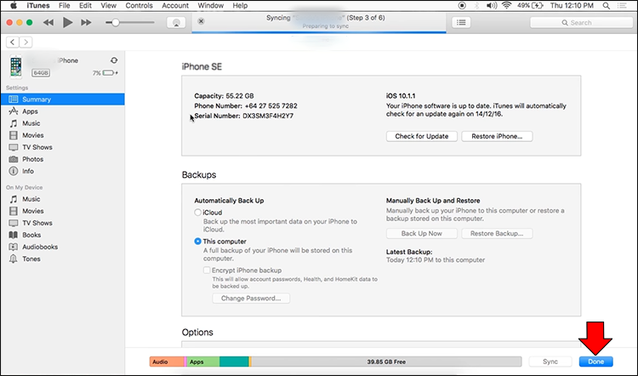This screenshot has height=376, width=638.
Task: Open the Notification Center icon
Action: click(622, 5)
